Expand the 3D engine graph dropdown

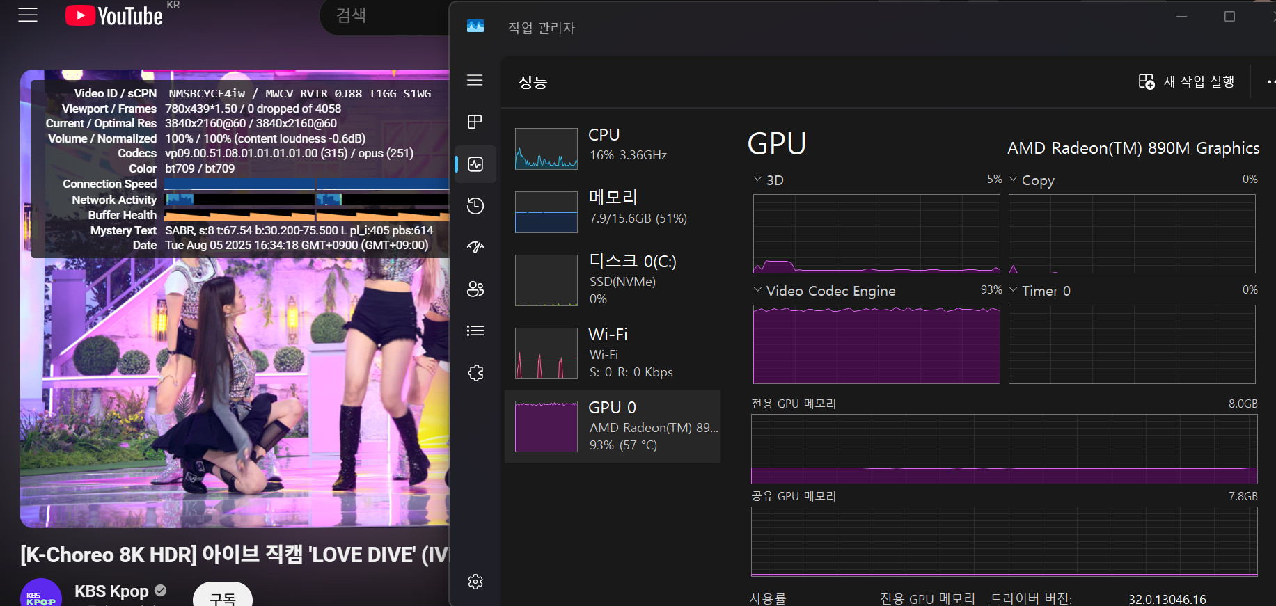pyautogui.click(x=757, y=180)
